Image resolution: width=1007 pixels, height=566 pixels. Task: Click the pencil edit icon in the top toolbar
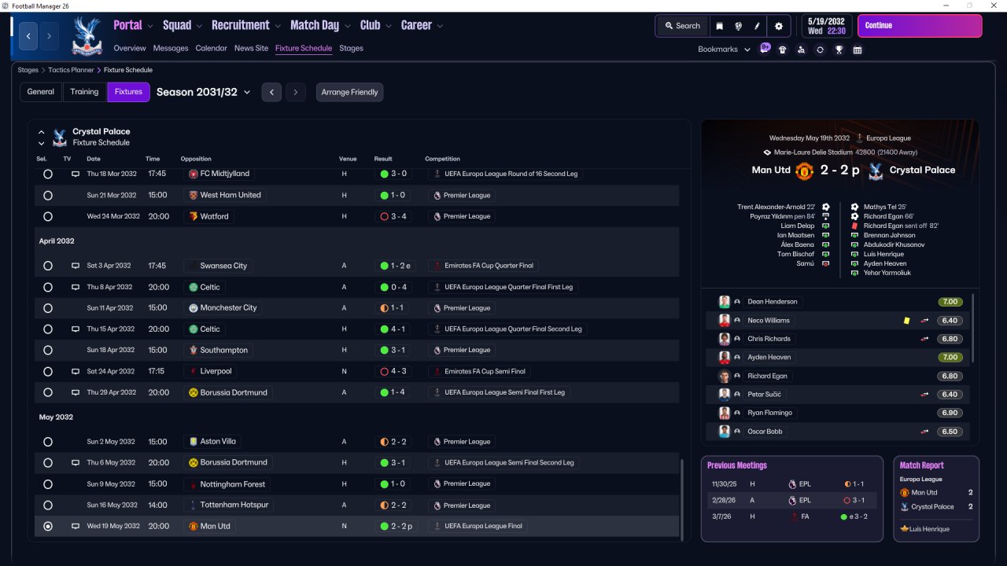(758, 26)
